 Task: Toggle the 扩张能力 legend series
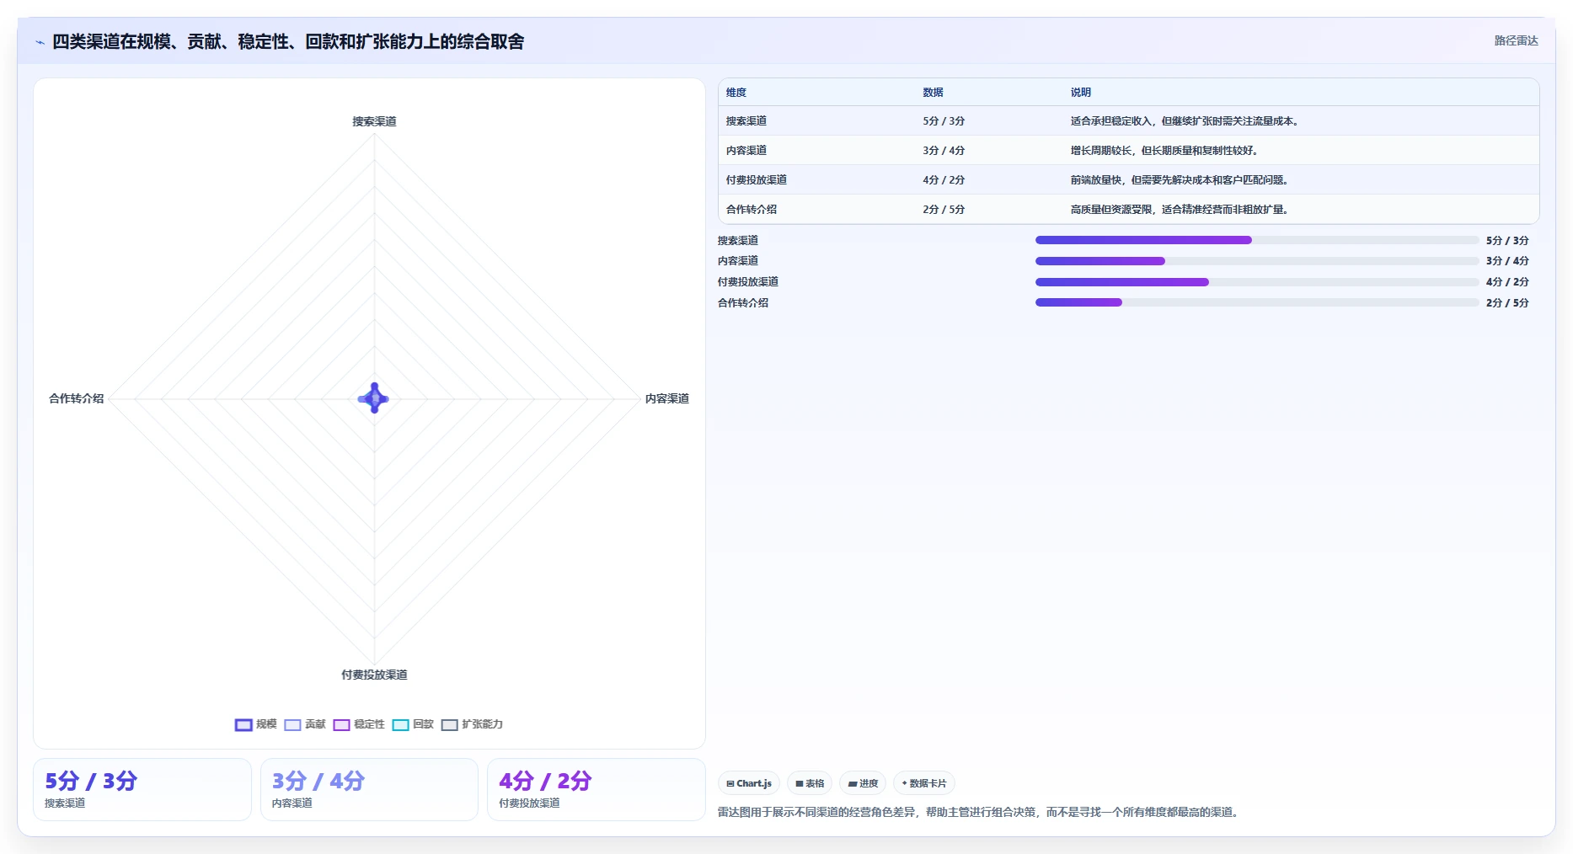[x=472, y=724]
